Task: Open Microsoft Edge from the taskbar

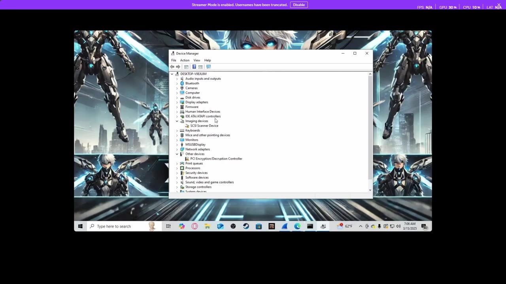Action: pos(297,226)
